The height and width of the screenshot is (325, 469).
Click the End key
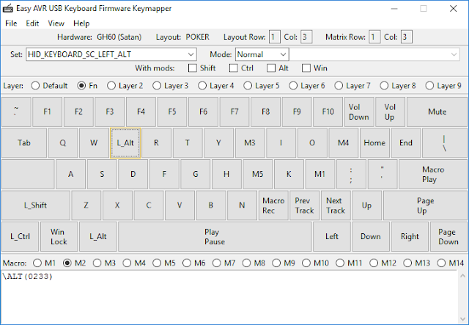coord(405,143)
